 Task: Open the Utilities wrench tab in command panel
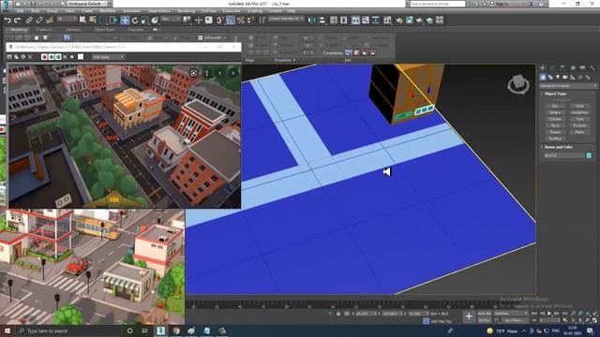point(592,67)
